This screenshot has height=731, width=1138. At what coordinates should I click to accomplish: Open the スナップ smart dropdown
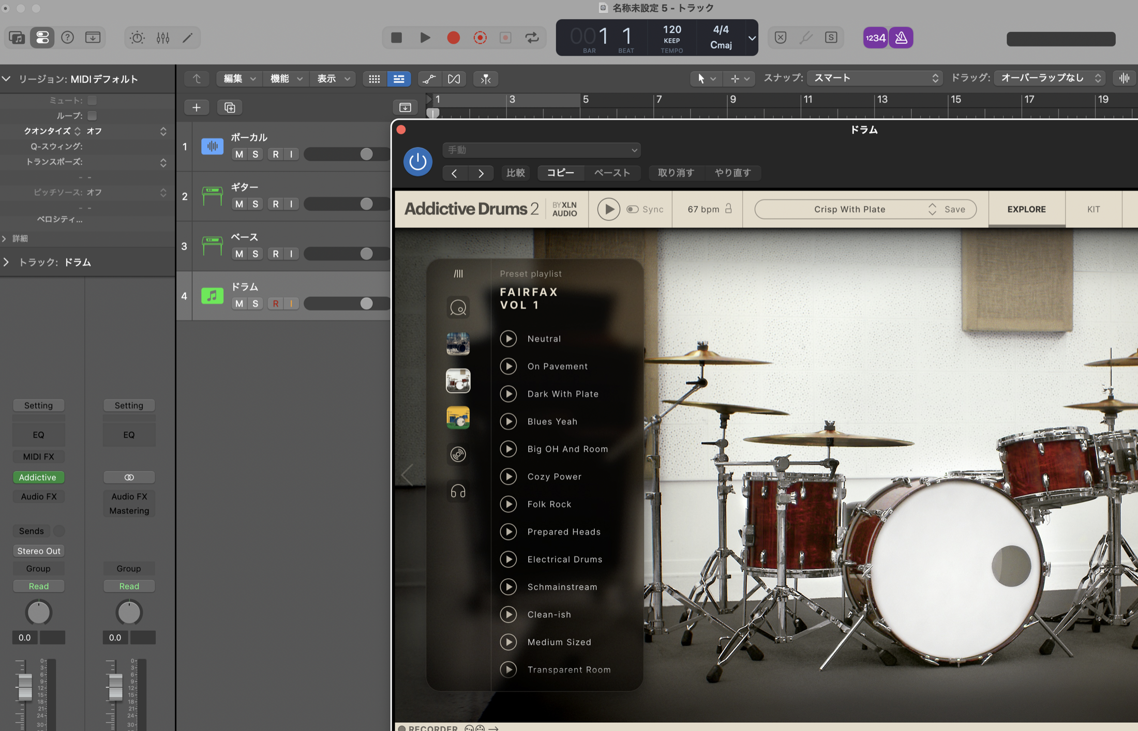875,78
